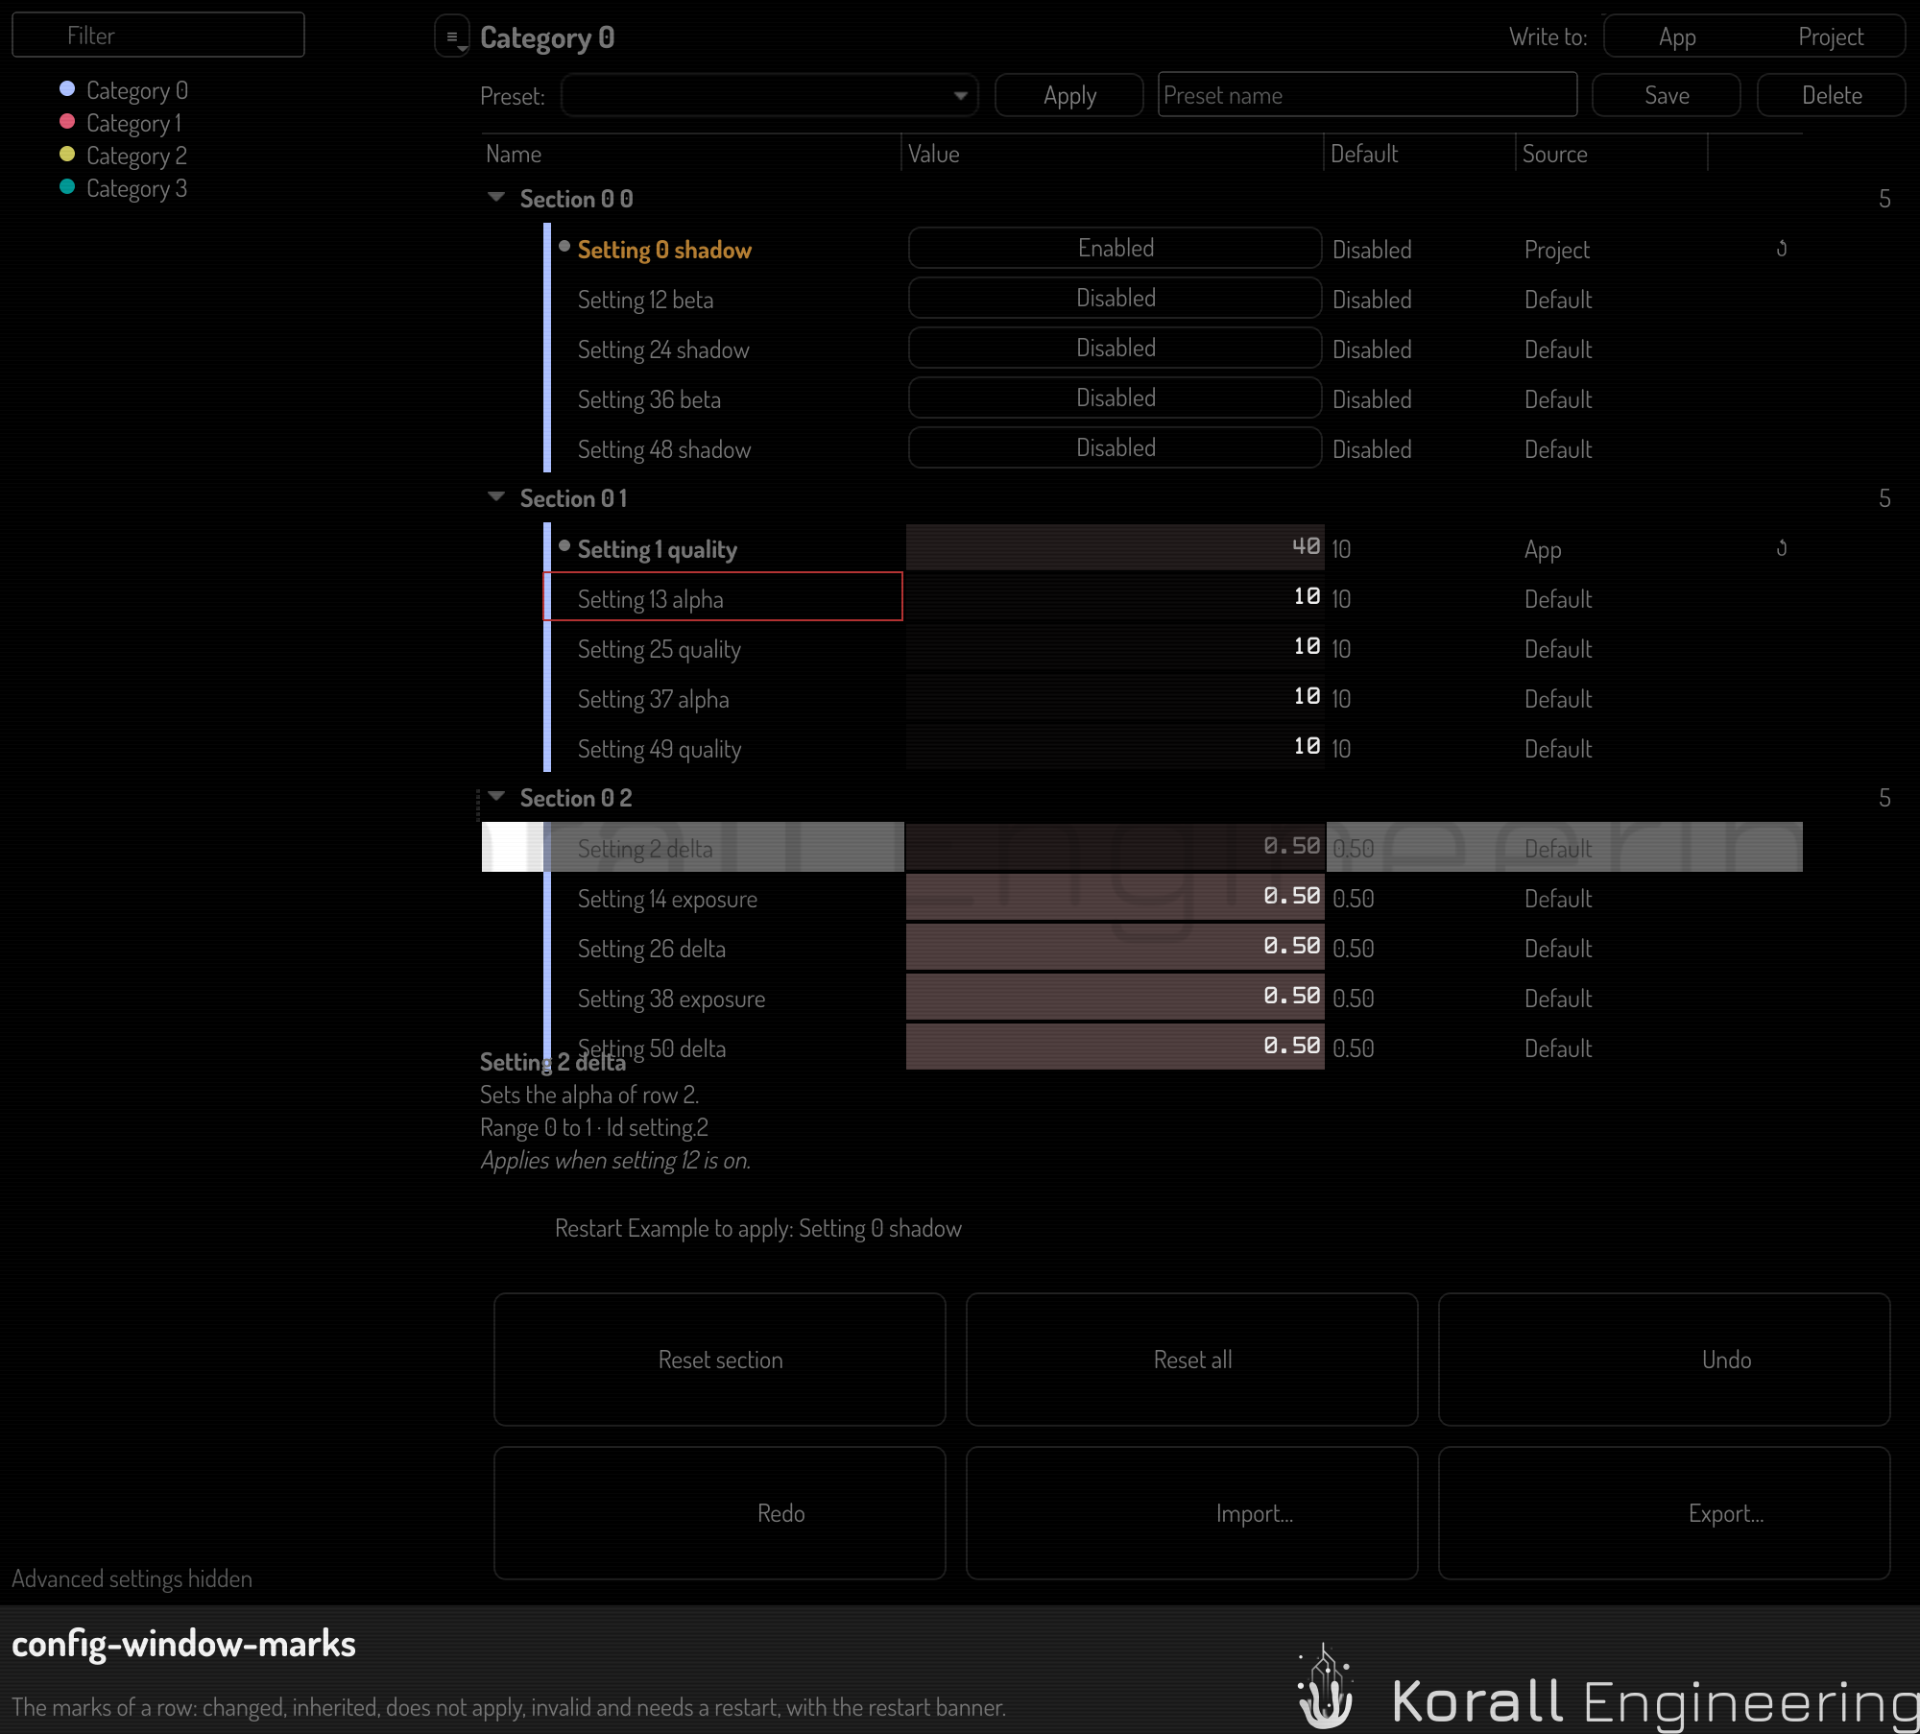Click the Save preset button
Image resolution: width=1920 pixels, height=1734 pixels.
(x=1667, y=95)
